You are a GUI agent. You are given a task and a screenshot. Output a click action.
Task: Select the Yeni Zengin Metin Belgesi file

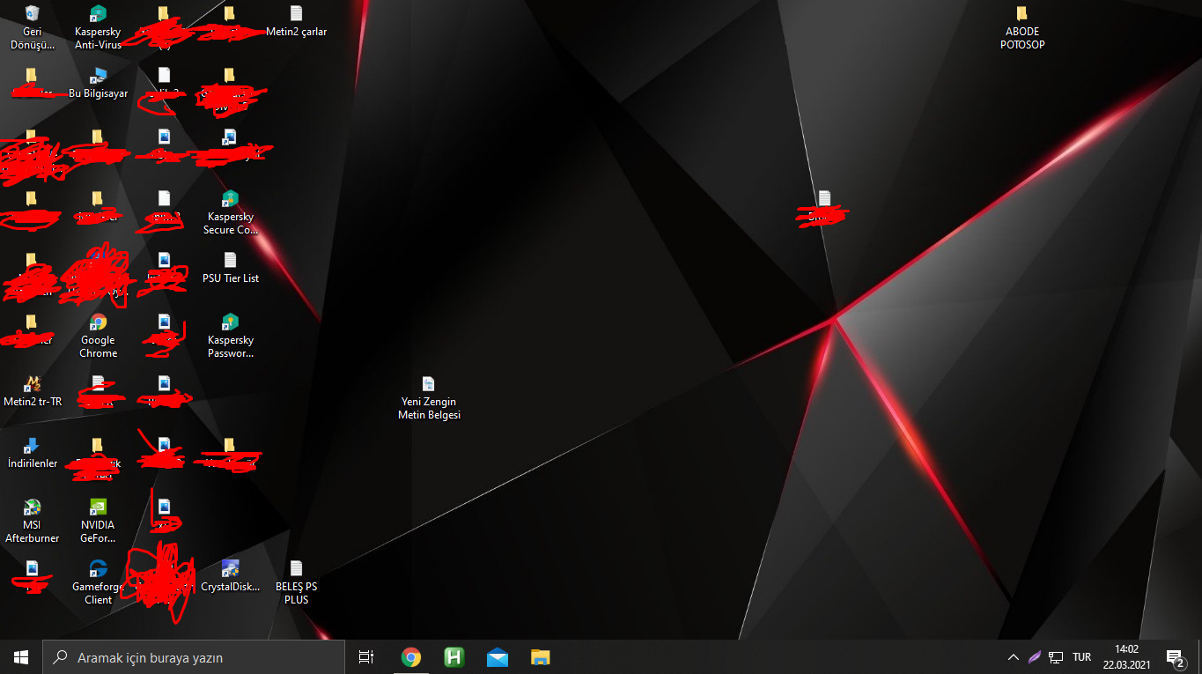click(x=429, y=397)
